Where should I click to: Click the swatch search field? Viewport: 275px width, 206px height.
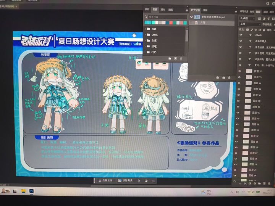167,17
